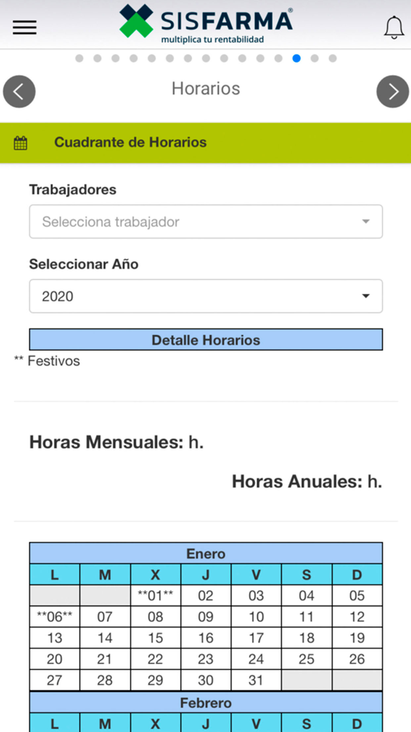The width and height of the screenshot is (411, 732).
Task: Click the Febrero month header
Action: point(206,703)
